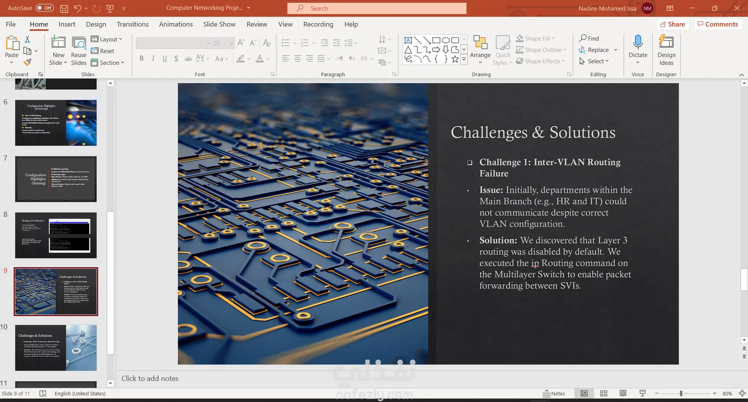Screen dimensions: 748x402
Task: Undo the last action
Action: [77, 8]
